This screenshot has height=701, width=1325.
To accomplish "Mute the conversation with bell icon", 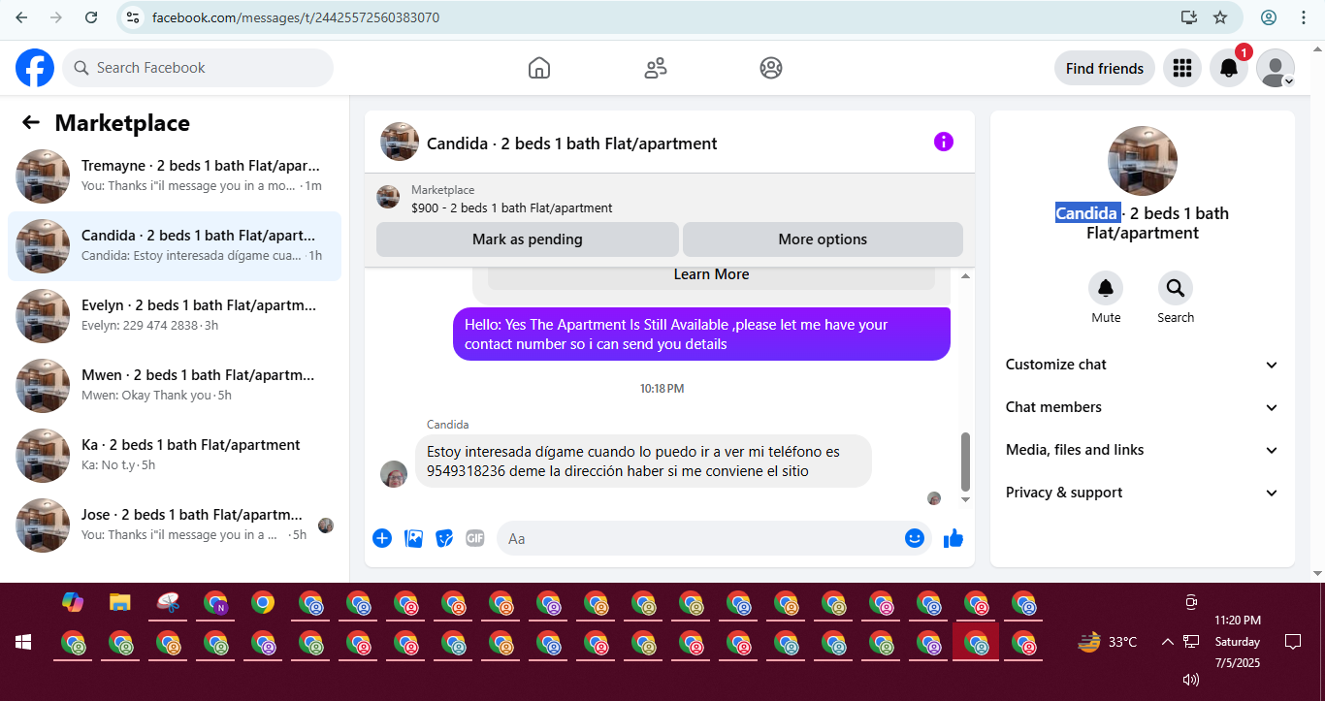I will pyautogui.click(x=1106, y=288).
